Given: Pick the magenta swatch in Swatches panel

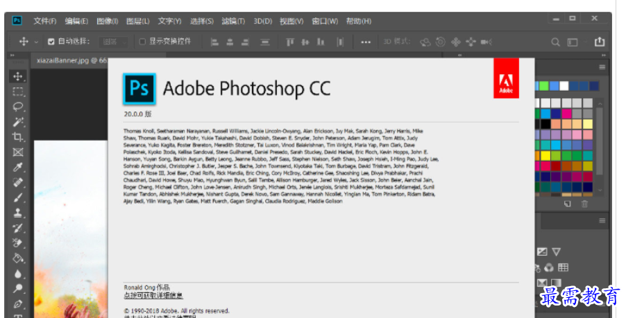Looking at the screenshot, I should tap(566, 114).
